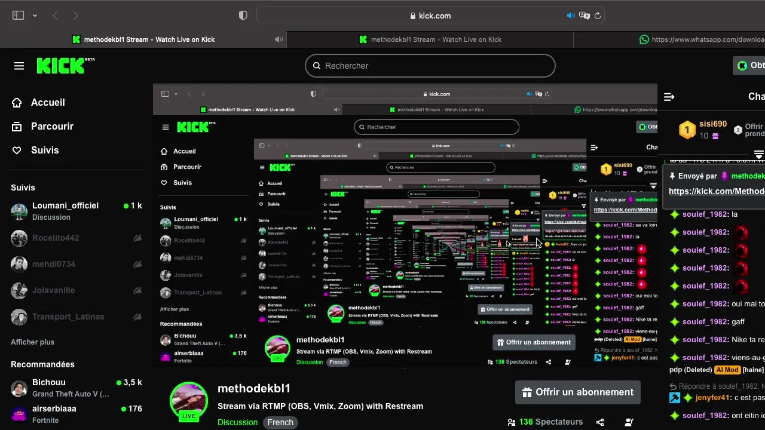Click the offline camera icon beside main Rocelito442
Image resolution: width=765 pixels, height=430 pixels.
[137, 238]
